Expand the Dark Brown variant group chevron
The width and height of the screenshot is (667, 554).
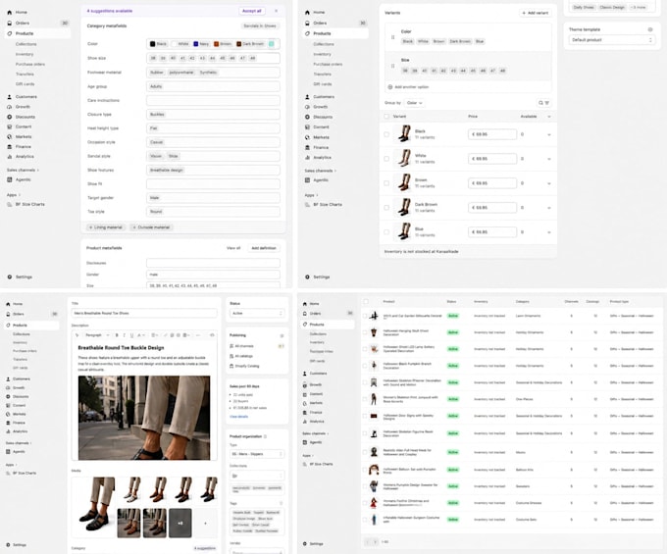[549, 208]
